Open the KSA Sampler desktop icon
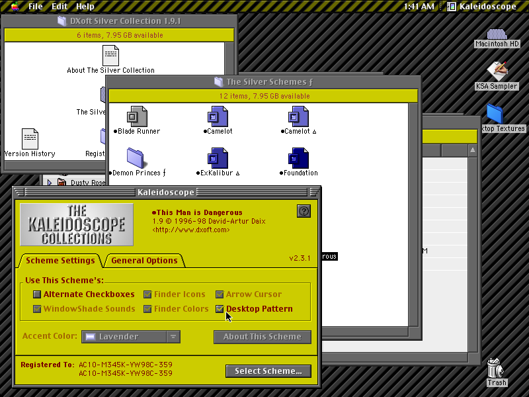The height and width of the screenshot is (397, 529). [497, 71]
